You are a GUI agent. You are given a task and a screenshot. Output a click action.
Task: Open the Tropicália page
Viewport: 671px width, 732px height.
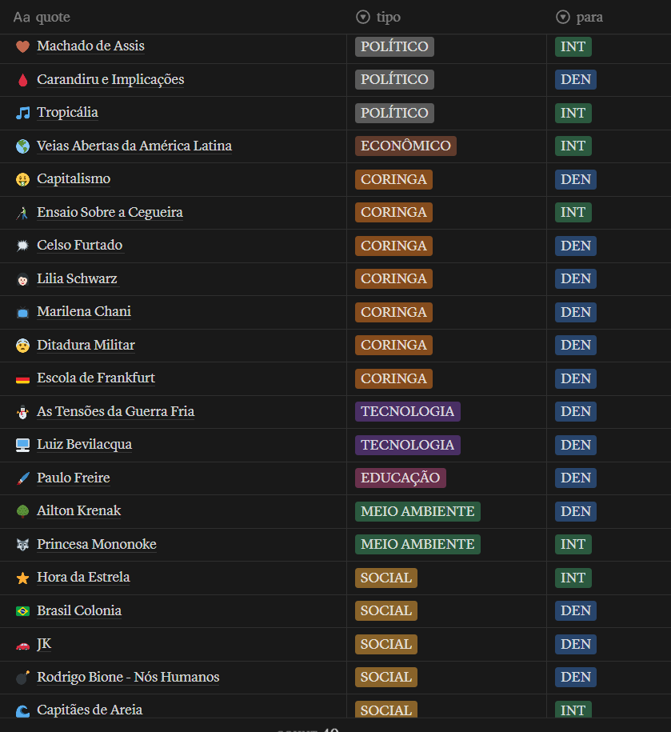pos(68,113)
